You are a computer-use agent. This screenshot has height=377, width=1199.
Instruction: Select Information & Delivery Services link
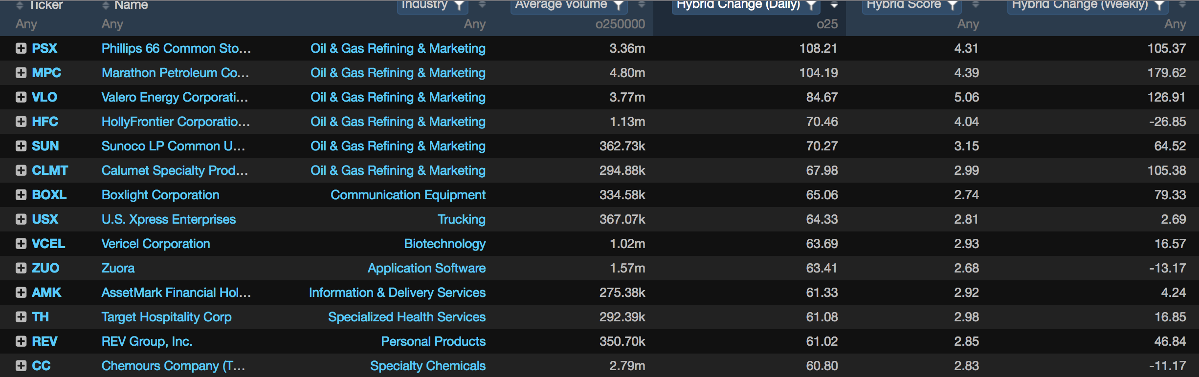coord(397,293)
